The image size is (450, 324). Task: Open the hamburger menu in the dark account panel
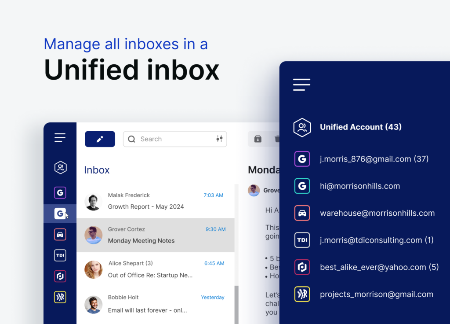[301, 85]
